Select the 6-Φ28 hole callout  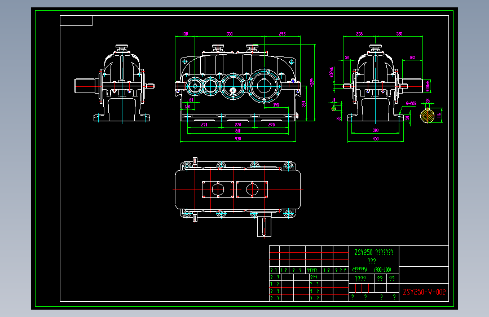(x=411, y=103)
